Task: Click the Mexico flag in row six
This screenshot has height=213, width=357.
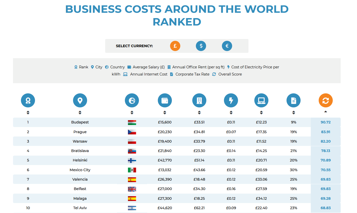Action: coord(132,170)
